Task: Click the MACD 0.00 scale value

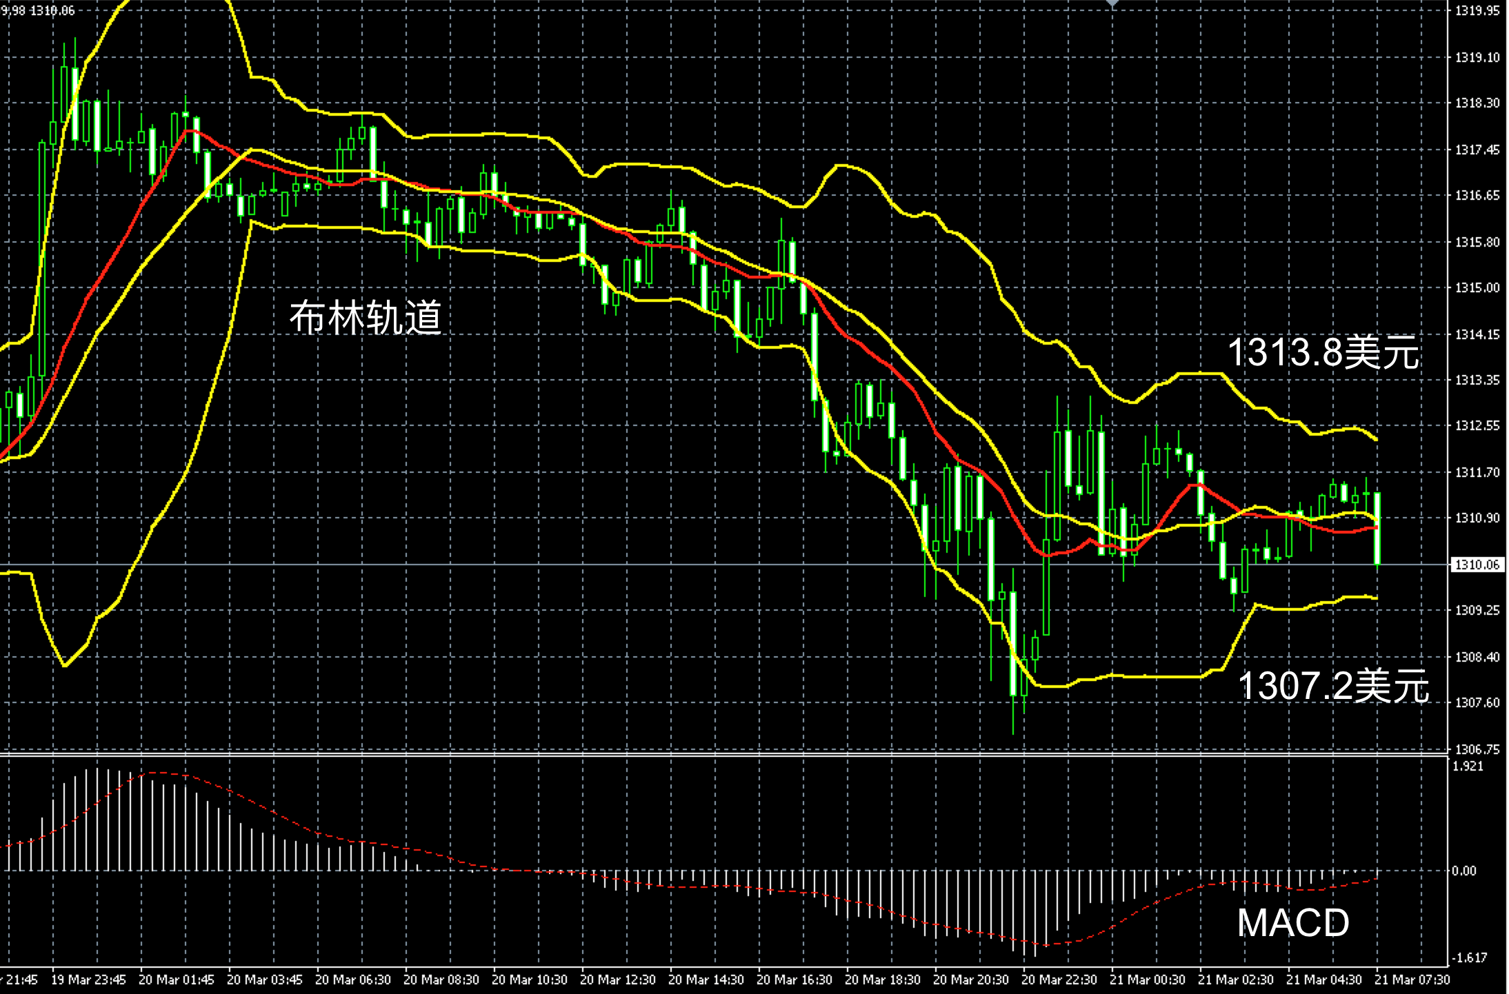Action: (x=1464, y=871)
